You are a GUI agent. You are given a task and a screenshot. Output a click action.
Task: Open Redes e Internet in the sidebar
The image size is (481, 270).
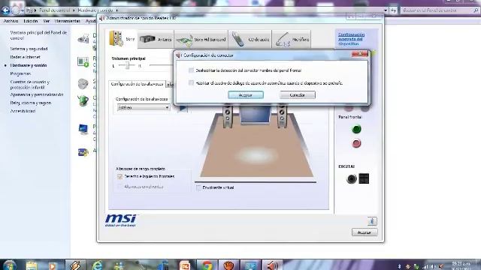25,57
